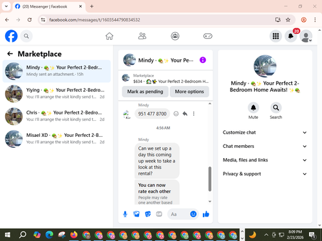Expand the Chat members section

tap(265, 147)
